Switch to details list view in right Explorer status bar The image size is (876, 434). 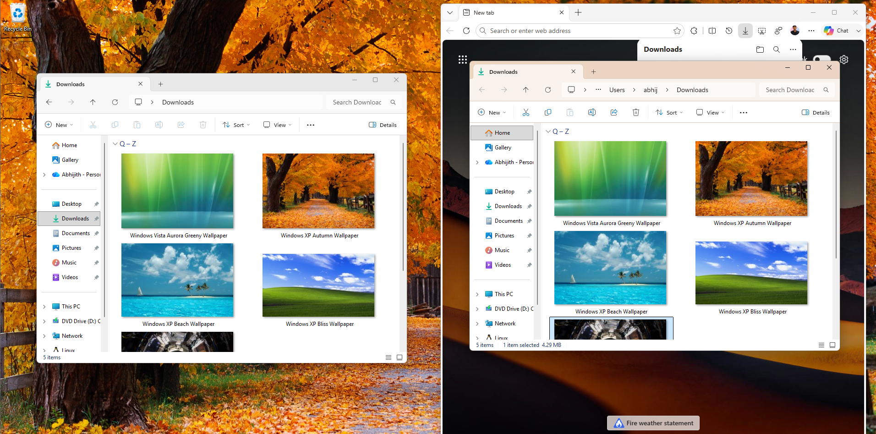[x=821, y=345]
